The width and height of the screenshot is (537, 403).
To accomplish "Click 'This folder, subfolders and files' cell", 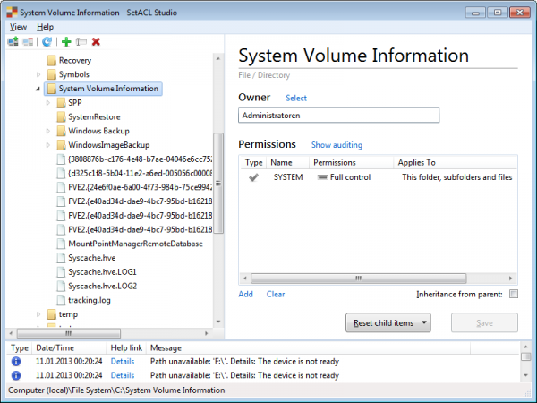I will coord(456,177).
